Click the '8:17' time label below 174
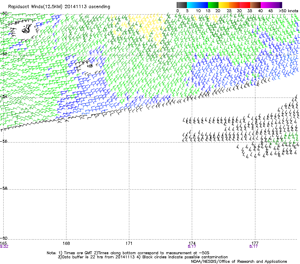The image size is (300, 264). click(x=192, y=247)
